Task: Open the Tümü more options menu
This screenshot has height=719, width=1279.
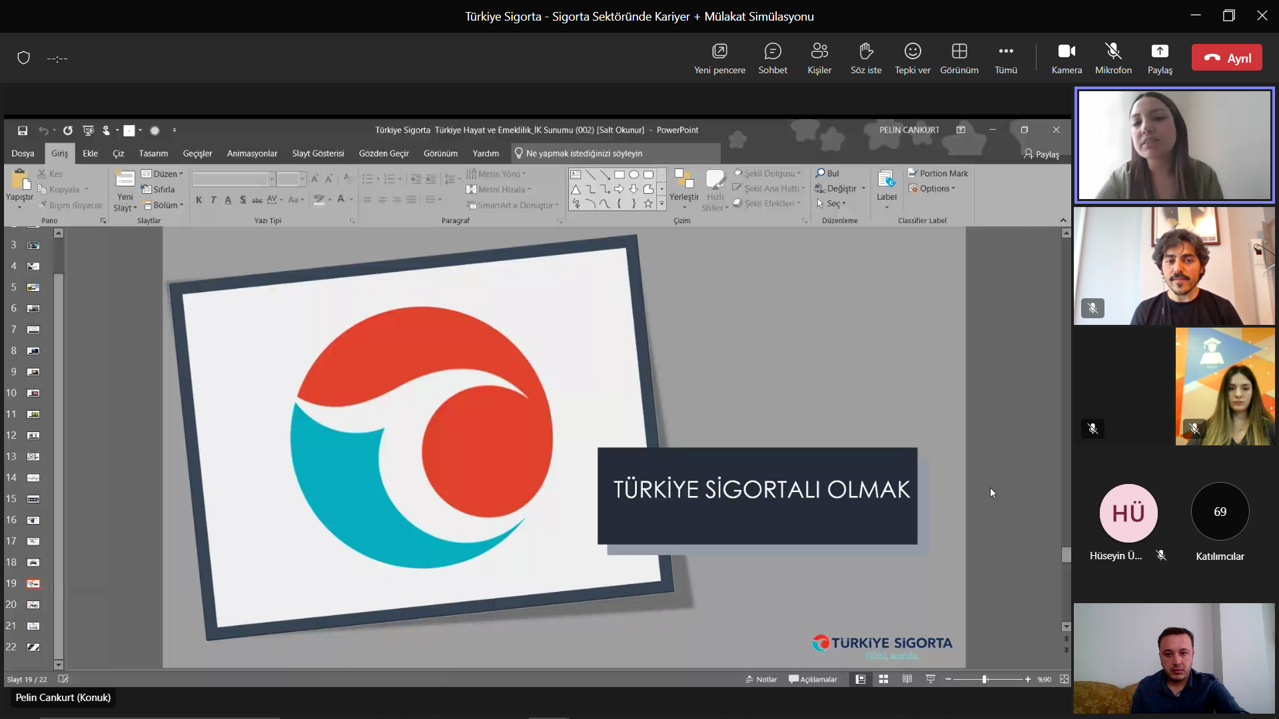Action: 1006,59
